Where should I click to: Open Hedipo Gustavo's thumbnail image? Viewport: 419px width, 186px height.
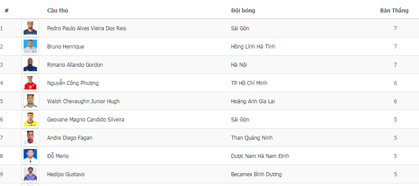[30, 174]
